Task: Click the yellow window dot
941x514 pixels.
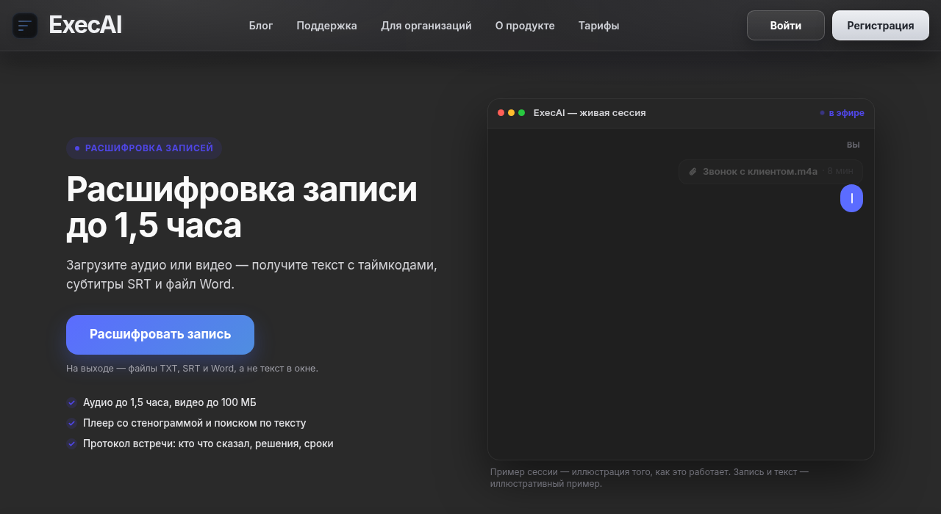Action: pyautogui.click(x=511, y=113)
